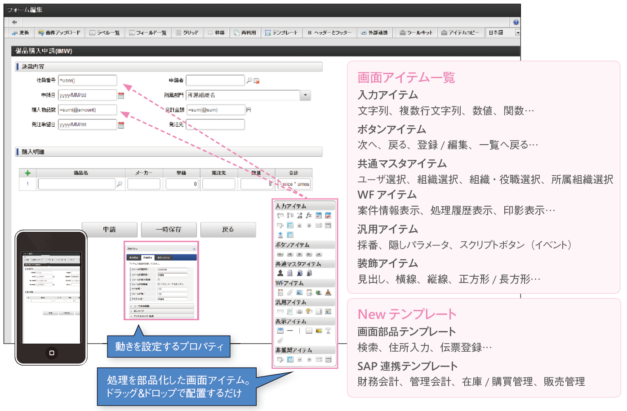Click the function (fx) item icon
This screenshot has width=627, height=411.
click(x=309, y=216)
